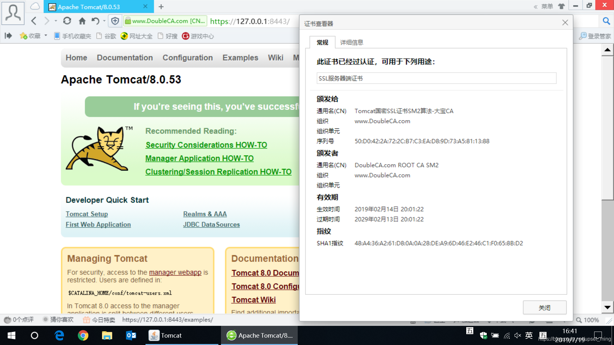This screenshot has height=345, width=614.
Task: Open Windows Start menu
Action: point(12,335)
